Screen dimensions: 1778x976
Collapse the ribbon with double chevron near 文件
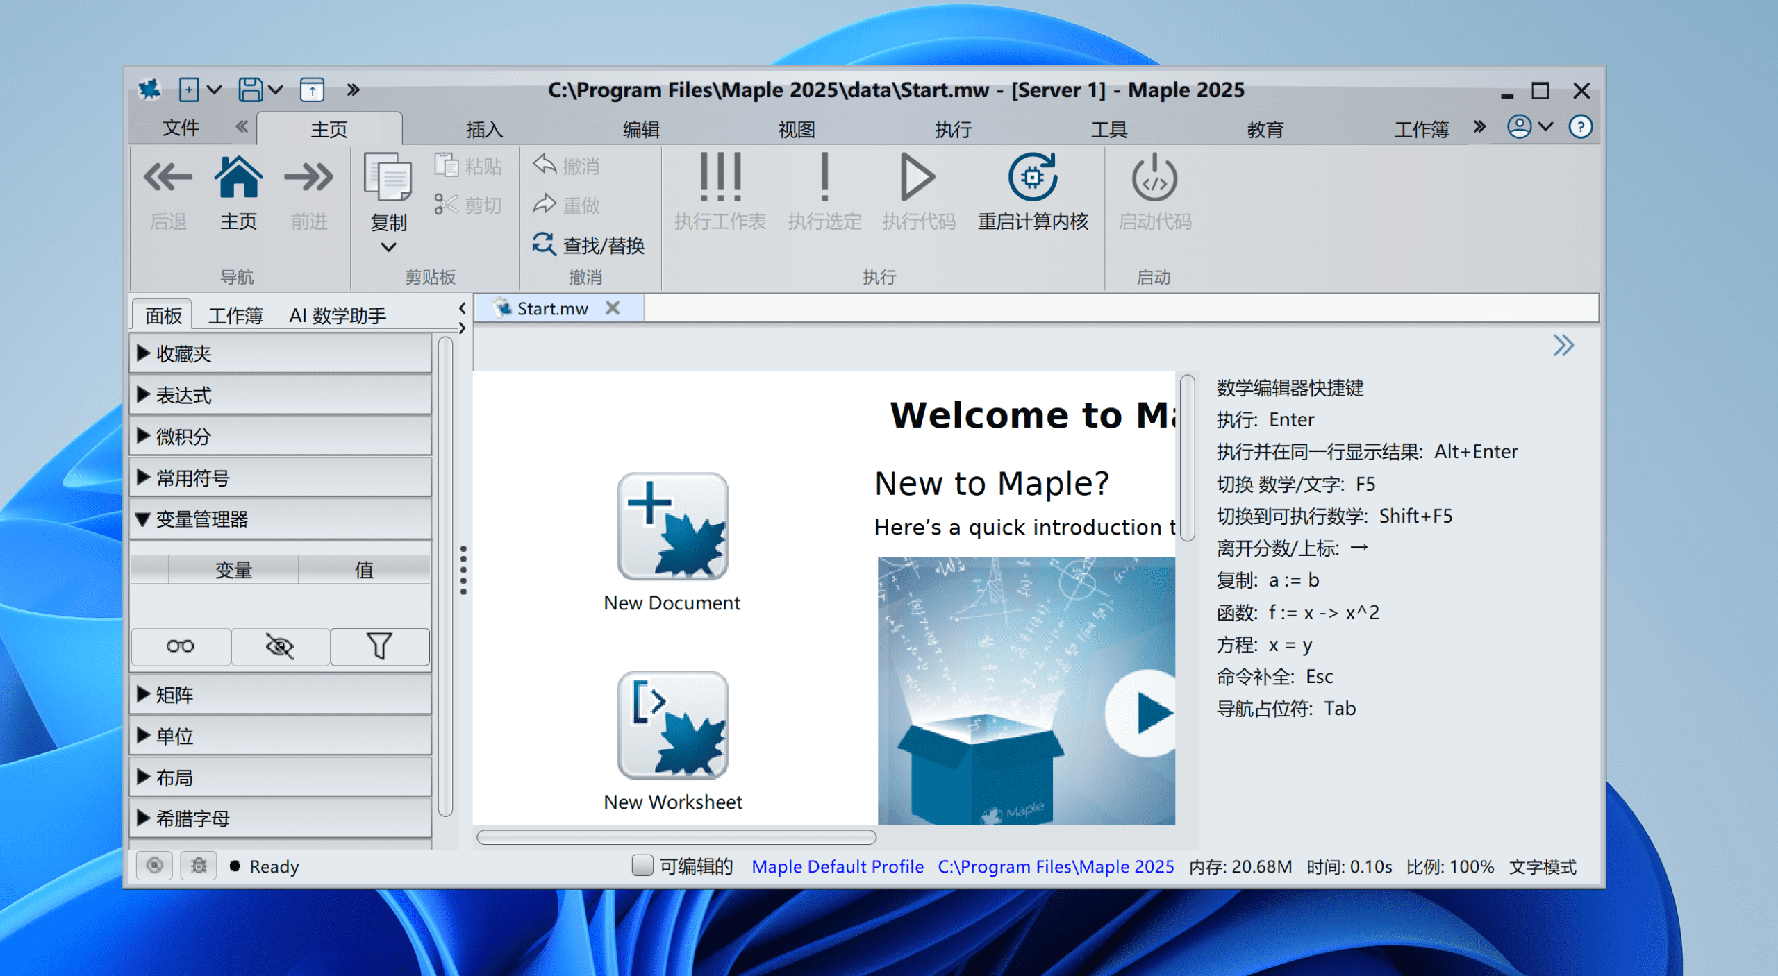click(x=241, y=126)
